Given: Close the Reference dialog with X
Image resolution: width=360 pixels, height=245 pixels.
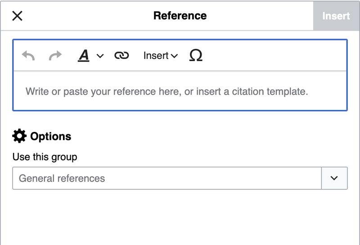Looking at the screenshot, I should click(17, 16).
